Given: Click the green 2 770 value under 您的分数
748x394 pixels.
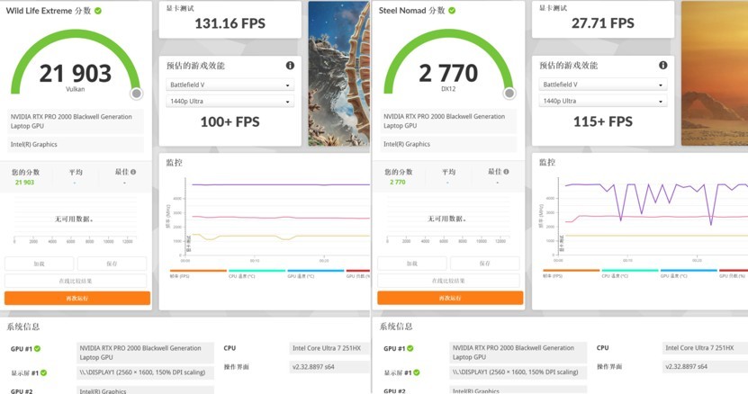Looking at the screenshot, I should tap(397, 183).
